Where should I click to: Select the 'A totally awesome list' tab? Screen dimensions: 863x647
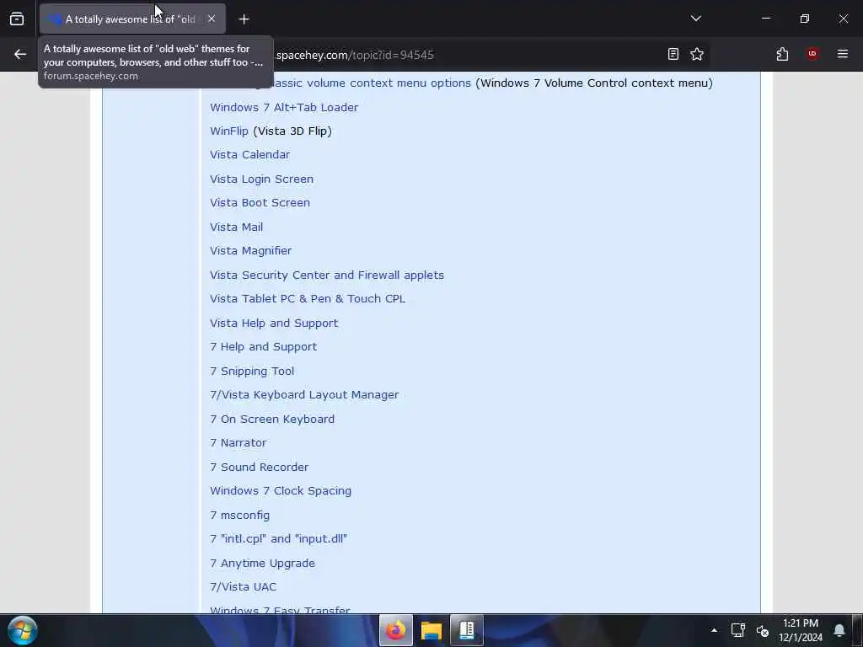click(132, 19)
